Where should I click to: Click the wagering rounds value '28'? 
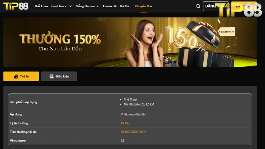(123, 140)
